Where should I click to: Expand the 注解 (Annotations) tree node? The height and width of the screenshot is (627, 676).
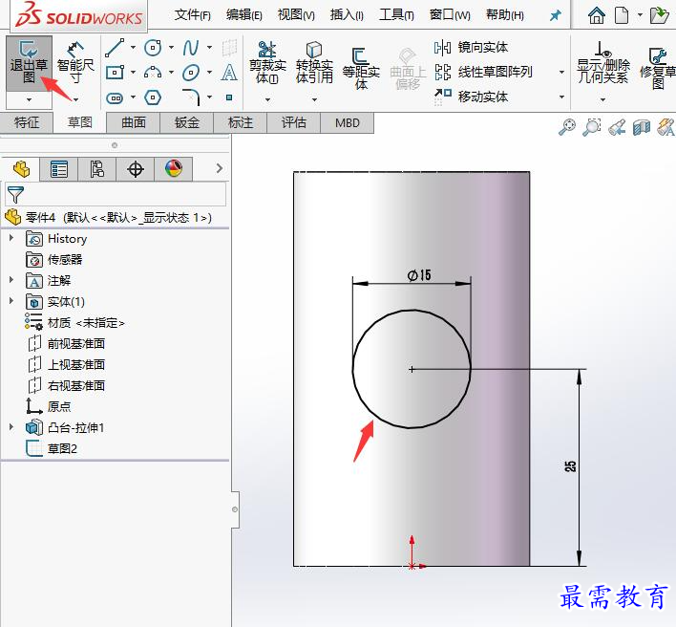point(11,280)
